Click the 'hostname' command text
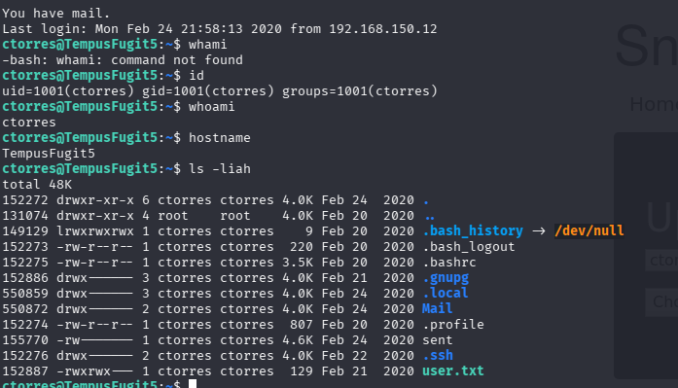This screenshot has width=678, height=388. coord(220,138)
